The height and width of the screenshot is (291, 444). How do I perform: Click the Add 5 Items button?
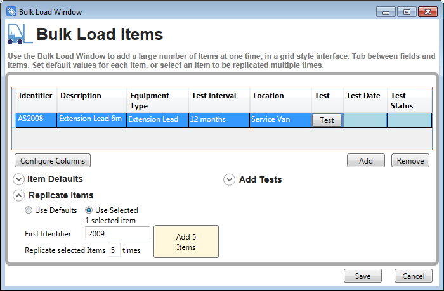coord(186,242)
